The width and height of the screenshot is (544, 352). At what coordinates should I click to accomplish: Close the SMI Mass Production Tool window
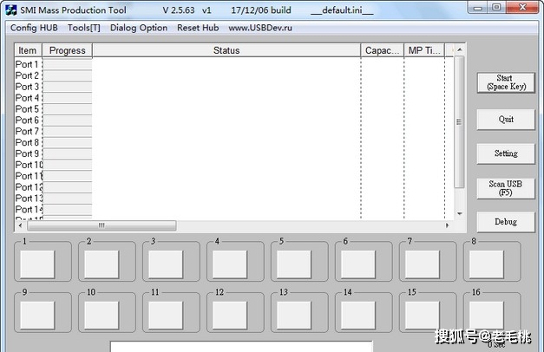point(522,7)
